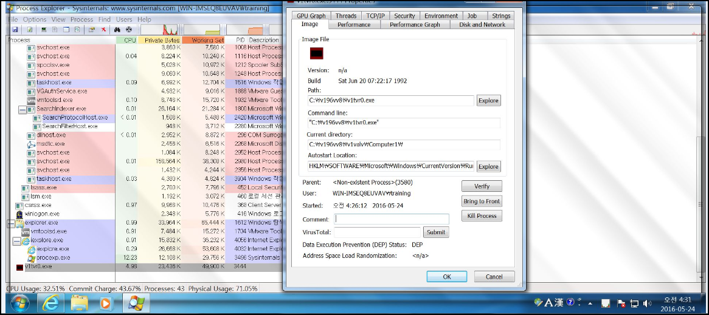Screen dimensions: 709x315
Task: Switch to the Environment tab
Action: [441, 16]
